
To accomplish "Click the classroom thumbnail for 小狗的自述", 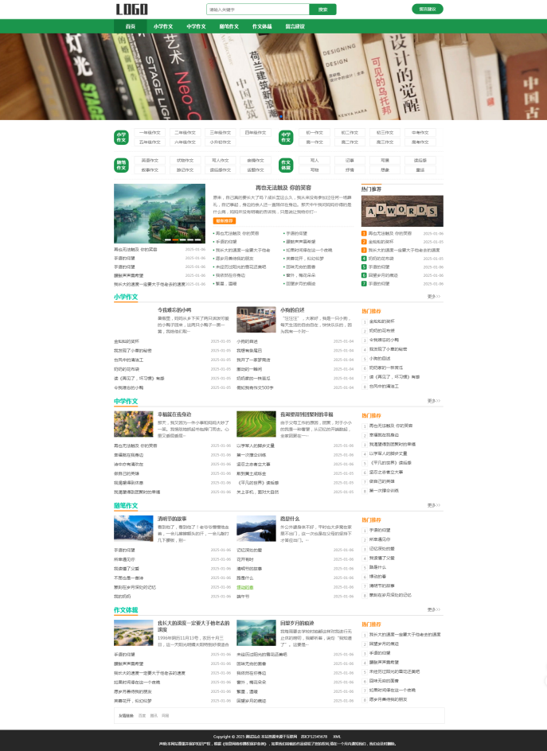I will 256,320.
